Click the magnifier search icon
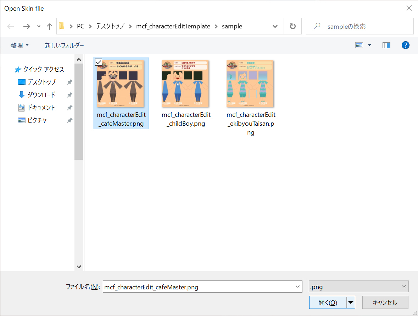This screenshot has height=316, width=418. pos(317,26)
